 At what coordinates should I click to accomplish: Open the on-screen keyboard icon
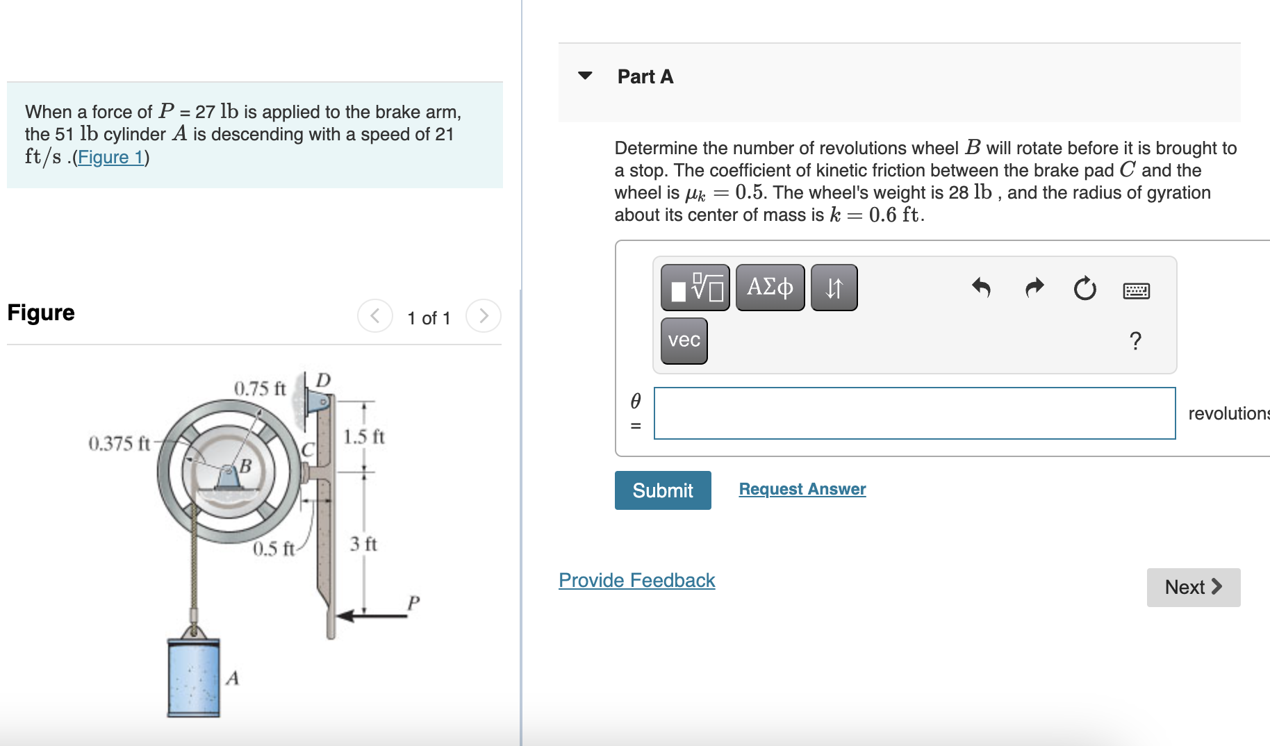[1137, 291]
